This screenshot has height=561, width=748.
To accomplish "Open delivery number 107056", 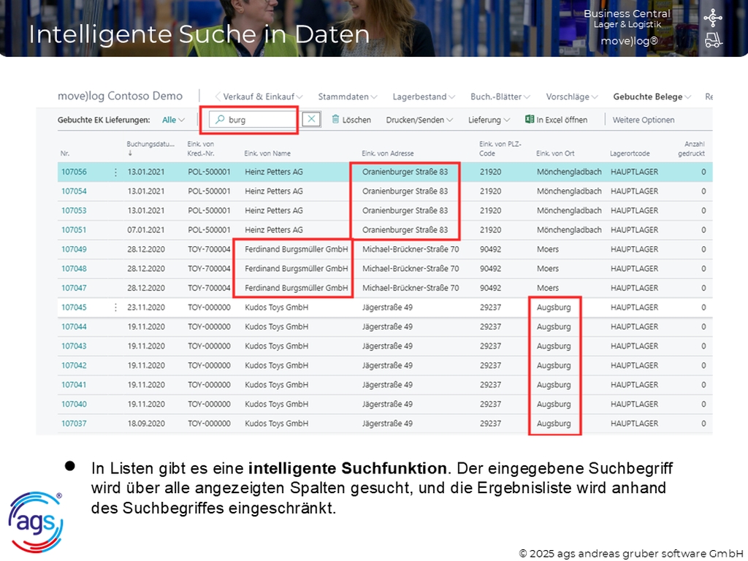I will [74, 172].
